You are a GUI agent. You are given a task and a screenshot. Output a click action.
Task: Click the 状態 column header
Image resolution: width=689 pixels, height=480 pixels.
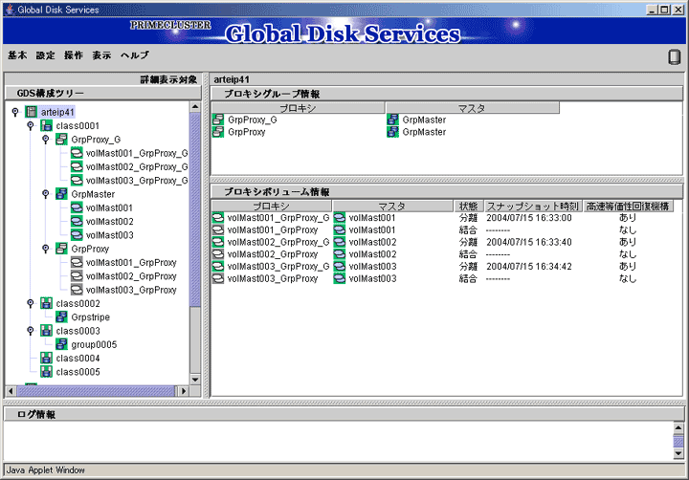pyautogui.click(x=468, y=206)
